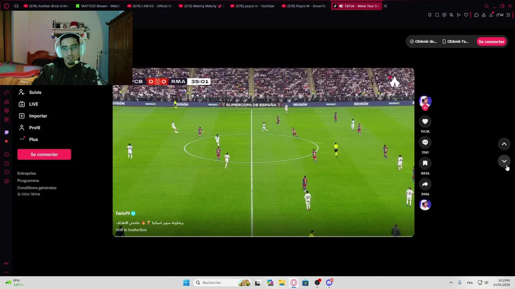Expand the Conditions générales footer section
515x289 pixels.
coord(37,188)
